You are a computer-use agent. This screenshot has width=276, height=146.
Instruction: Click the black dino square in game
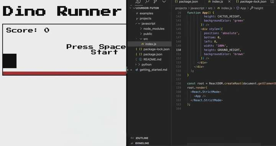click(x=10, y=61)
